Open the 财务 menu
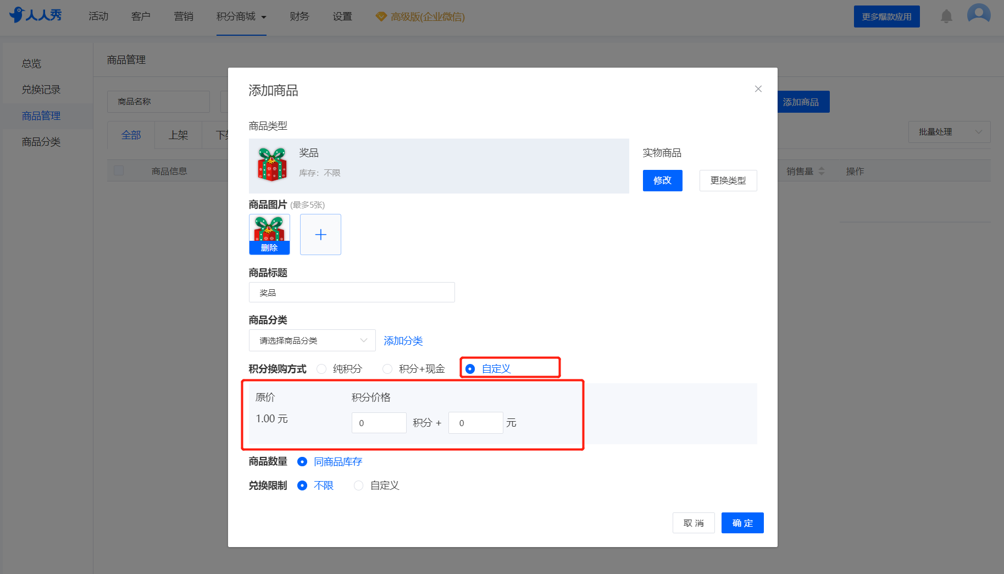1004x574 pixels. (299, 16)
